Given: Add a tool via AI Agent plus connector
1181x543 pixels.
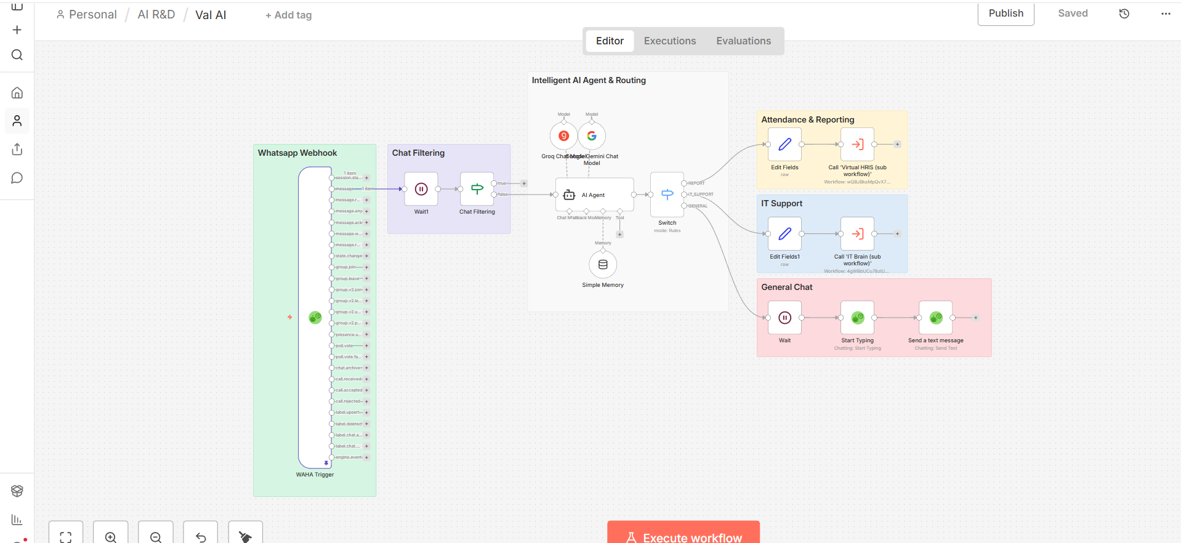Looking at the screenshot, I should pos(619,235).
